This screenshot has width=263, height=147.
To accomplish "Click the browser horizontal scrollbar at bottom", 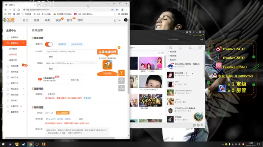I will pyautogui.click(x=60, y=138).
